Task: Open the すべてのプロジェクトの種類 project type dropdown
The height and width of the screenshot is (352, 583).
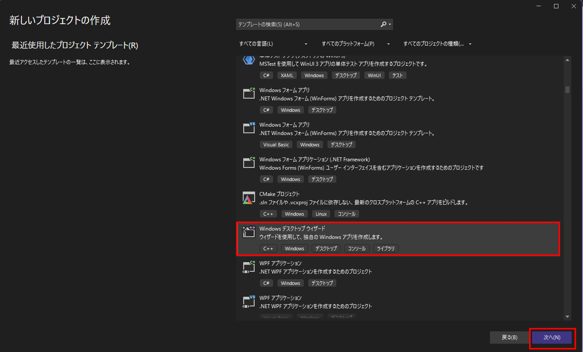Action: click(437, 44)
